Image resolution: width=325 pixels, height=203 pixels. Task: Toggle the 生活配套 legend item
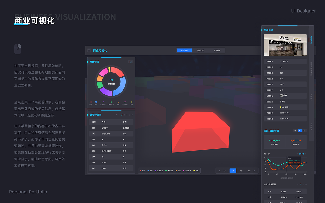pyautogui.click(x=159, y=171)
